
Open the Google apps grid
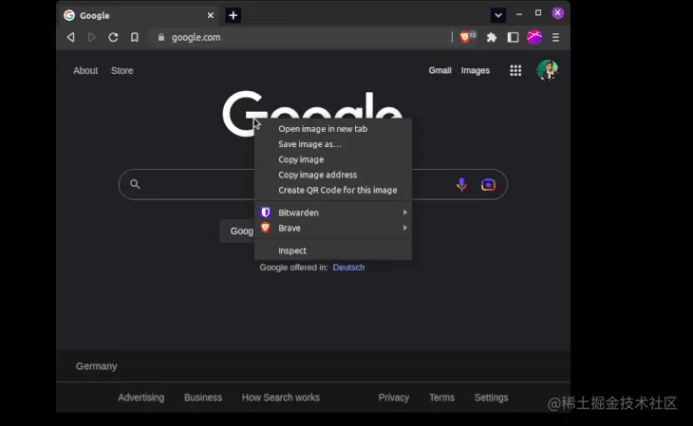515,71
